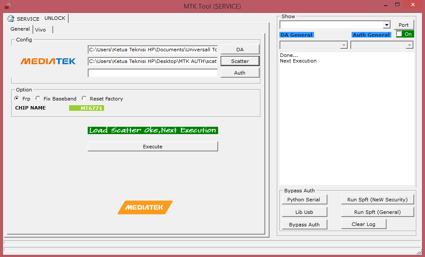Toggle the On checkbox
Image resolution: width=425 pixels, height=257 pixels.
pyautogui.click(x=399, y=34)
